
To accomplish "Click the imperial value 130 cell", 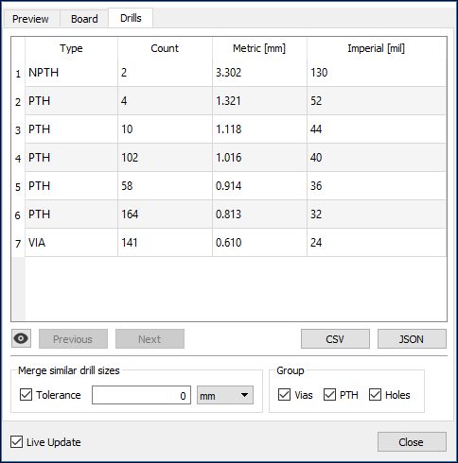I will tap(377, 73).
